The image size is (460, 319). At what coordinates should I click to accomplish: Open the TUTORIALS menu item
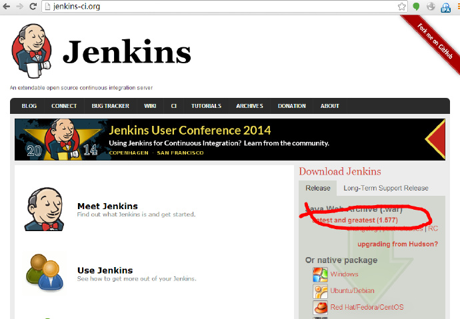pyautogui.click(x=206, y=106)
